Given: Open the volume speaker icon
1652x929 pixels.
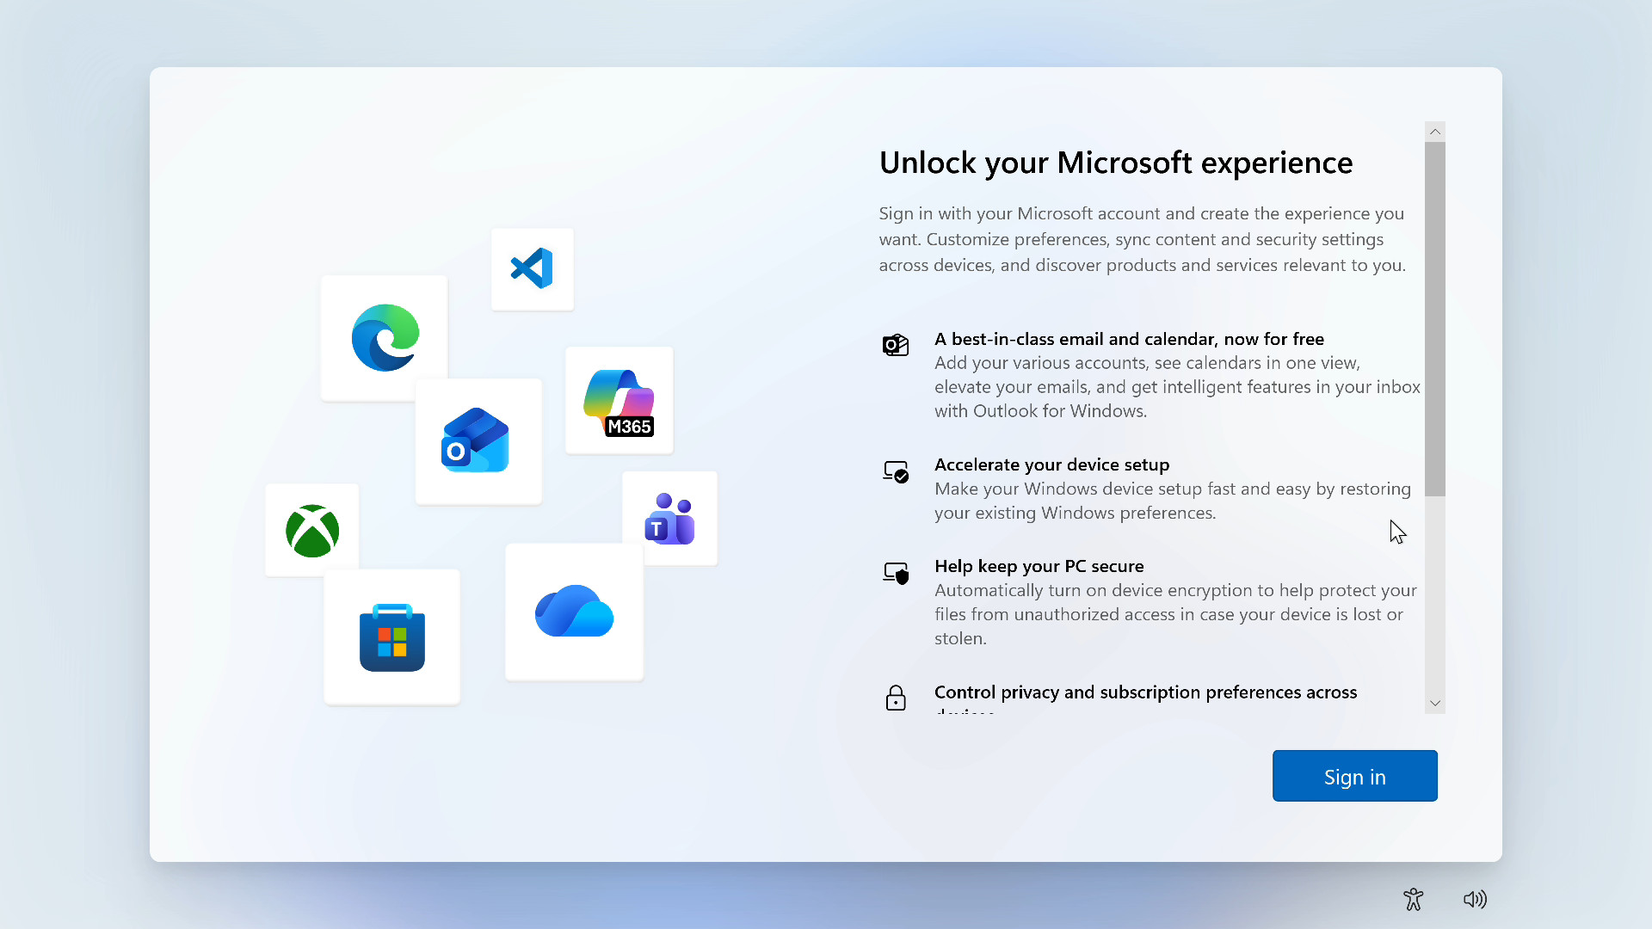Looking at the screenshot, I should 1475,899.
